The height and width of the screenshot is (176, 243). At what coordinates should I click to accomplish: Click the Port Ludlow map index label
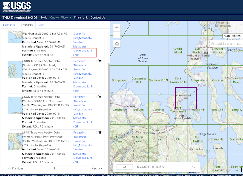[x=198, y=139]
